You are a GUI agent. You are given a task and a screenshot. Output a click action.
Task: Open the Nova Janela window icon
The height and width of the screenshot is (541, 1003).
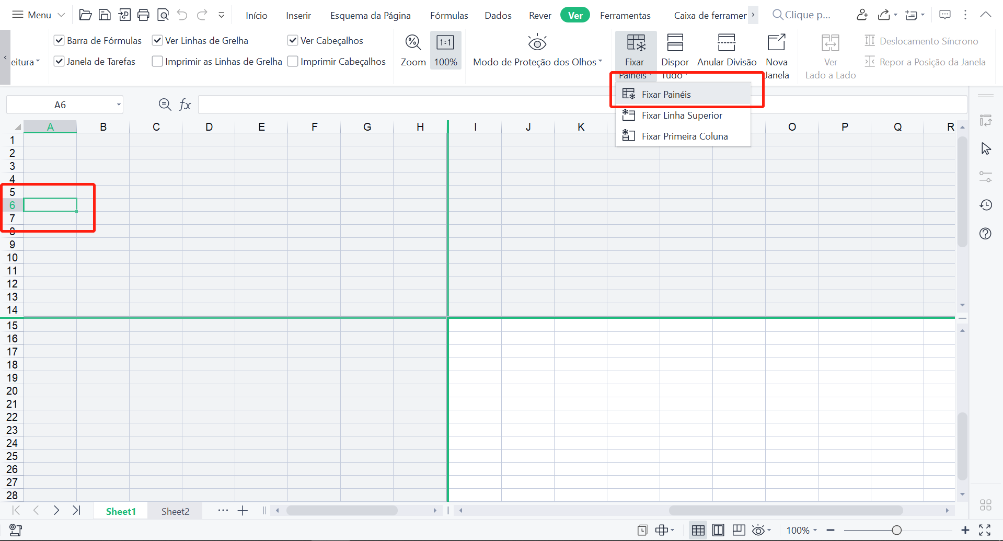[776, 43]
